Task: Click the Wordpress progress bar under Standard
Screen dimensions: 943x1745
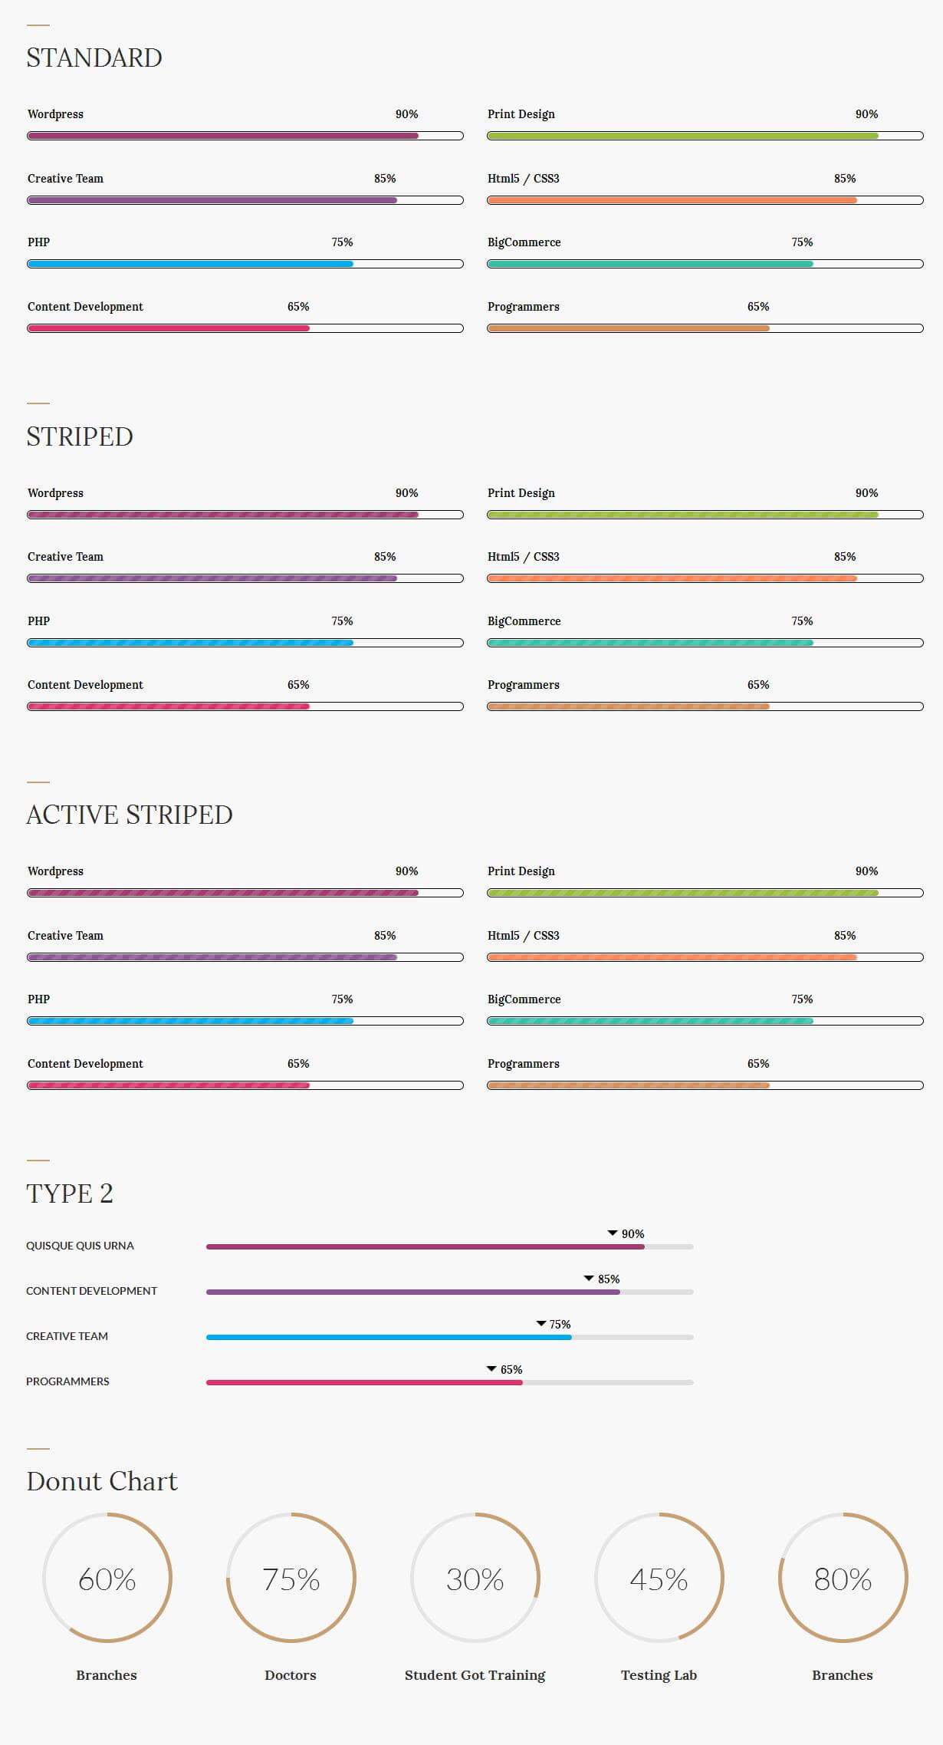Action: coord(245,136)
